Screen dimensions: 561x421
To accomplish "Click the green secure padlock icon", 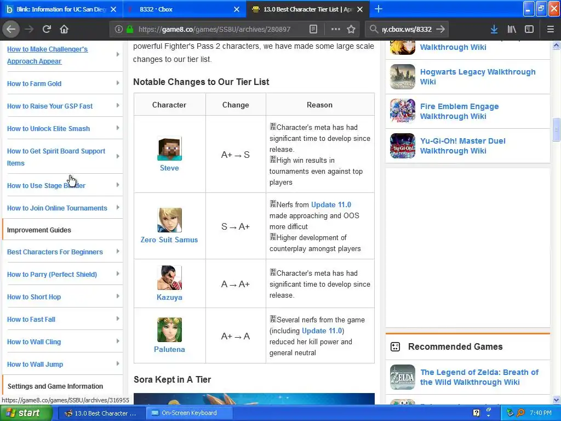I will [130, 29].
